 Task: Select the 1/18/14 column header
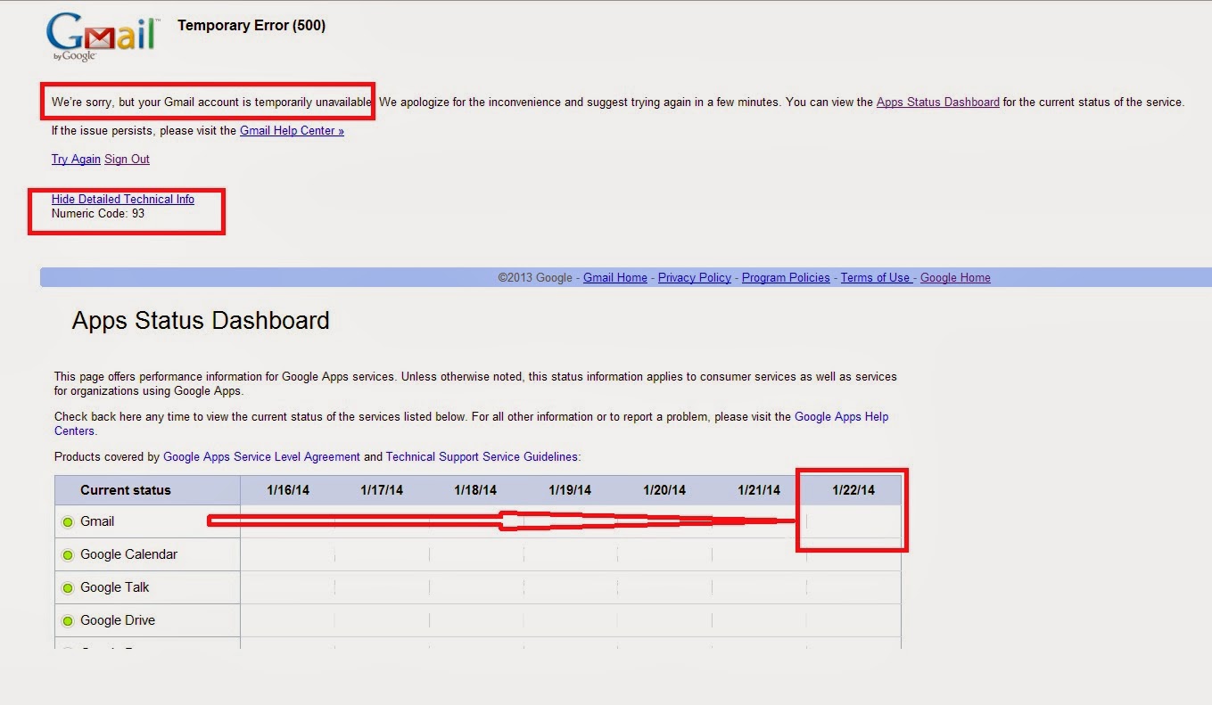click(475, 490)
